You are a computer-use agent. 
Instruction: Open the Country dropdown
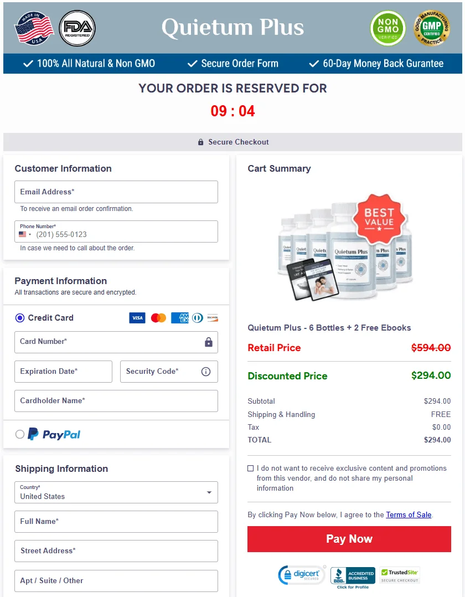pos(209,492)
